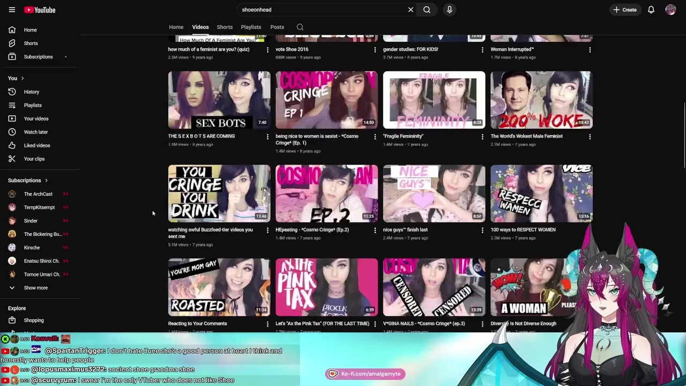Viewport: 686px width, 386px height.
Task: Open the Create button
Action: (x=625, y=10)
